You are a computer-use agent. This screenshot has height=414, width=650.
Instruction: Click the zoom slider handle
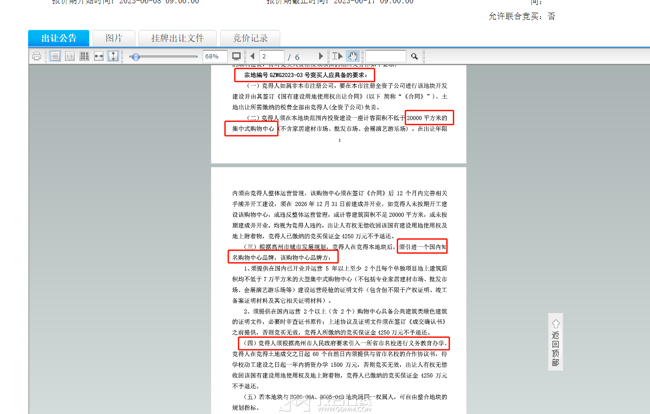coord(136,57)
